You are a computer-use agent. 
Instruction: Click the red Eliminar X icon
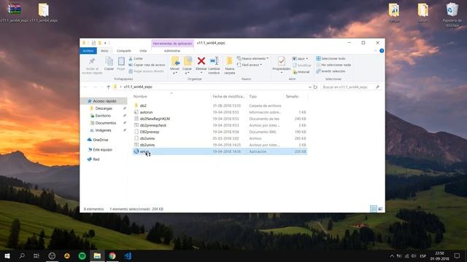click(x=201, y=61)
